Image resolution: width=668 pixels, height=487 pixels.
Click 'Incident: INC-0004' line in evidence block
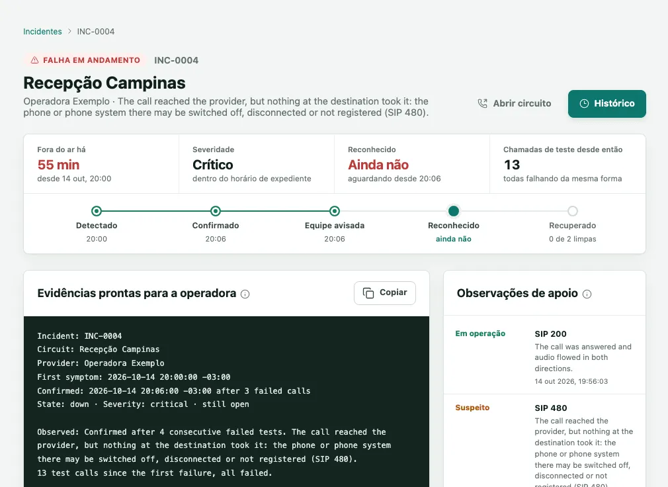[79, 335]
